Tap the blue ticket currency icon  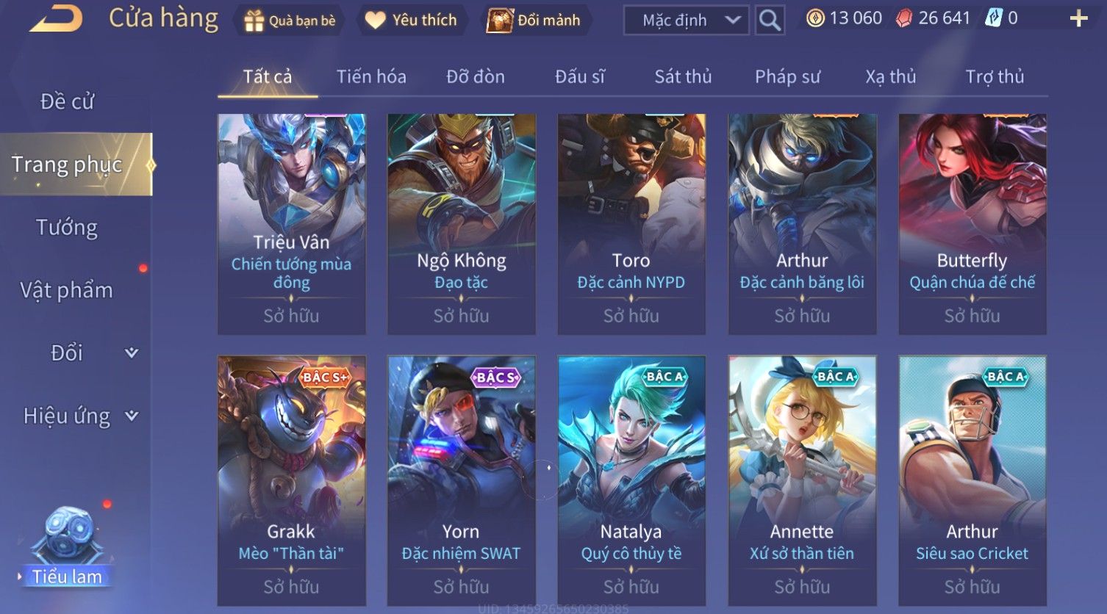click(x=994, y=18)
